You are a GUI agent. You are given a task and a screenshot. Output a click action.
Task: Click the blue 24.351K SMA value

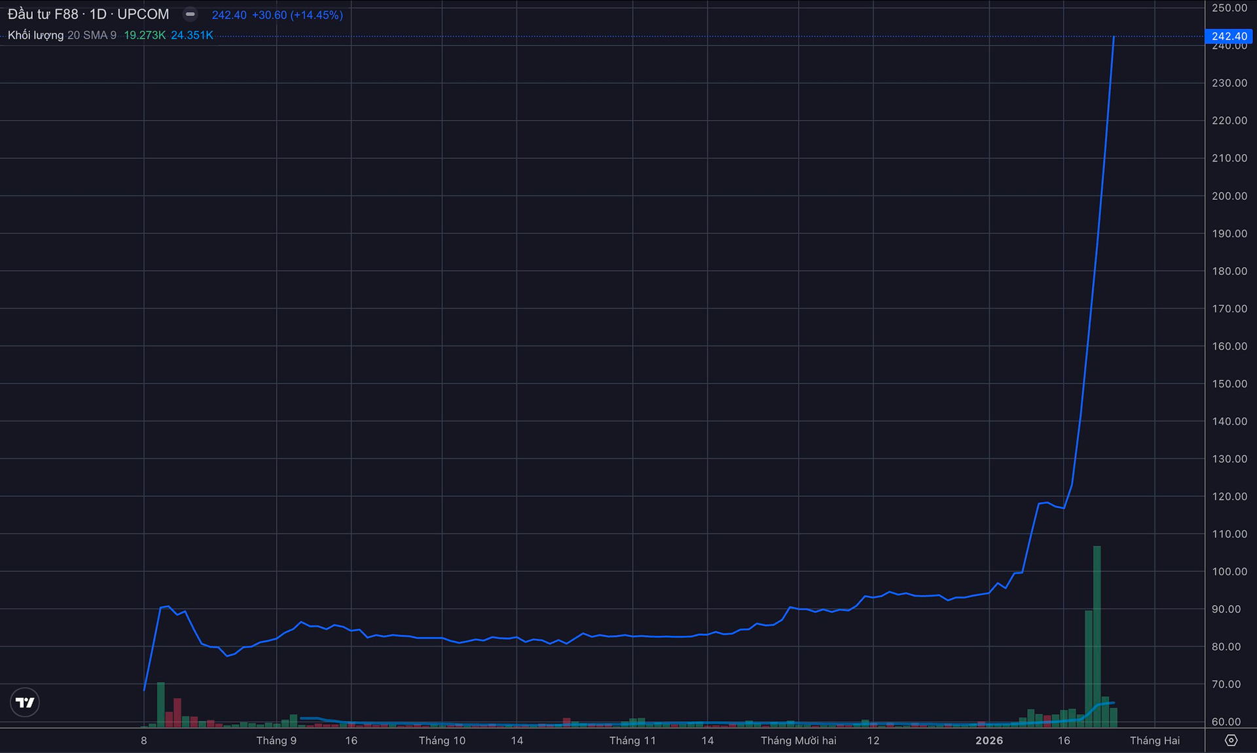(192, 35)
